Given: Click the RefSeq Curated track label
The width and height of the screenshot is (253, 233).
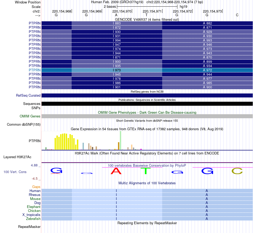Looking at the screenshot, I should (x=28, y=96).
